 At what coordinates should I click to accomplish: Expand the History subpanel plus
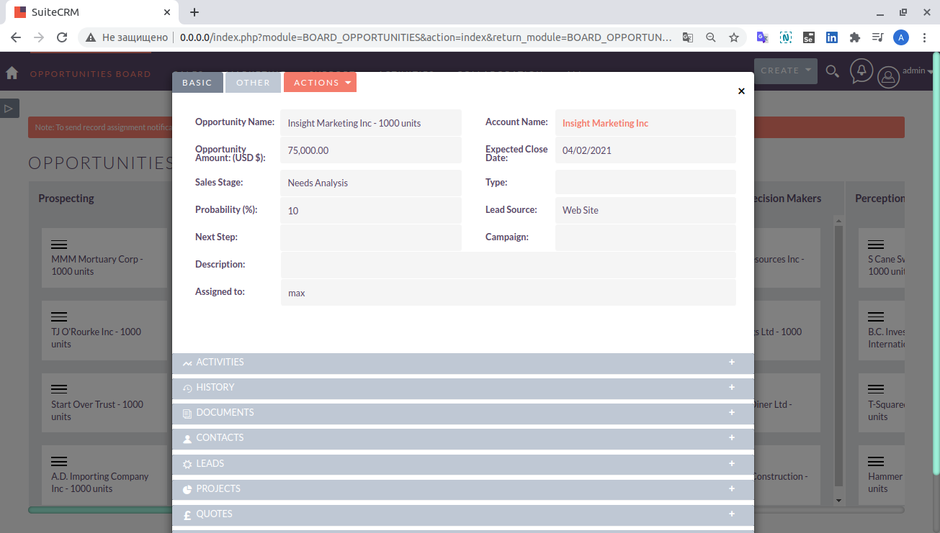pyautogui.click(x=732, y=388)
